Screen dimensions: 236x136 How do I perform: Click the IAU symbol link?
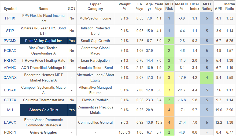(x=10, y=110)
